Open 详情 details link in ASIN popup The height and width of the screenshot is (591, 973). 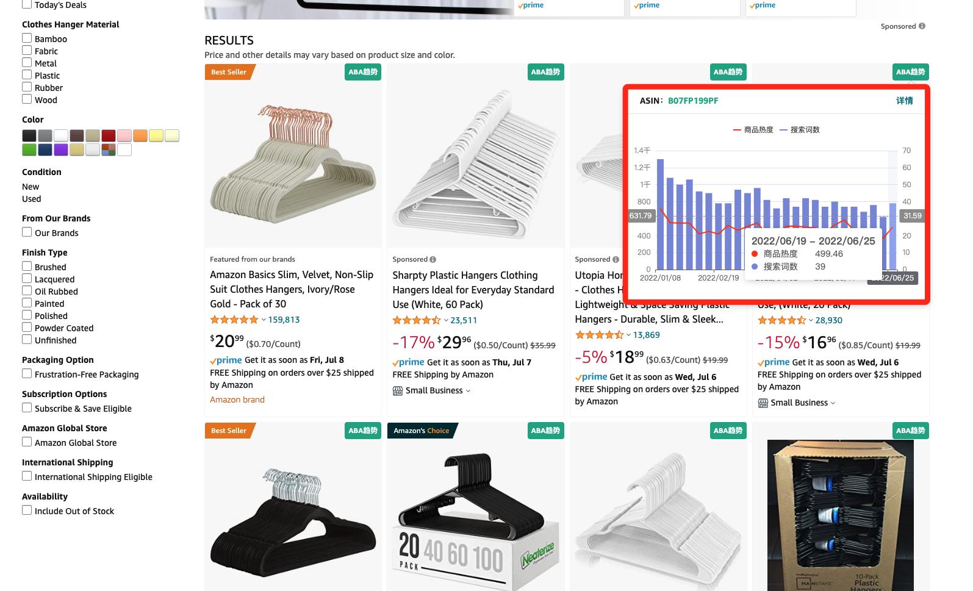(x=904, y=101)
